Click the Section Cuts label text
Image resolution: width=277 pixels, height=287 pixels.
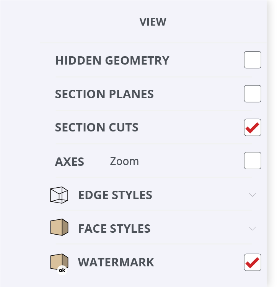click(97, 127)
